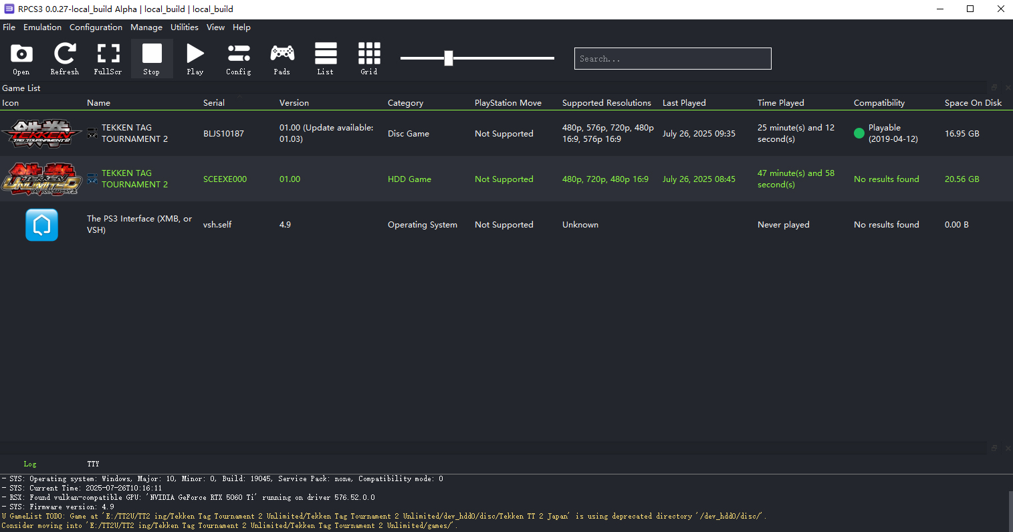This screenshot has height=532, width=1013.
Task: Click the July 26, 2025 09:35 cell
Action: click(699, 133)
